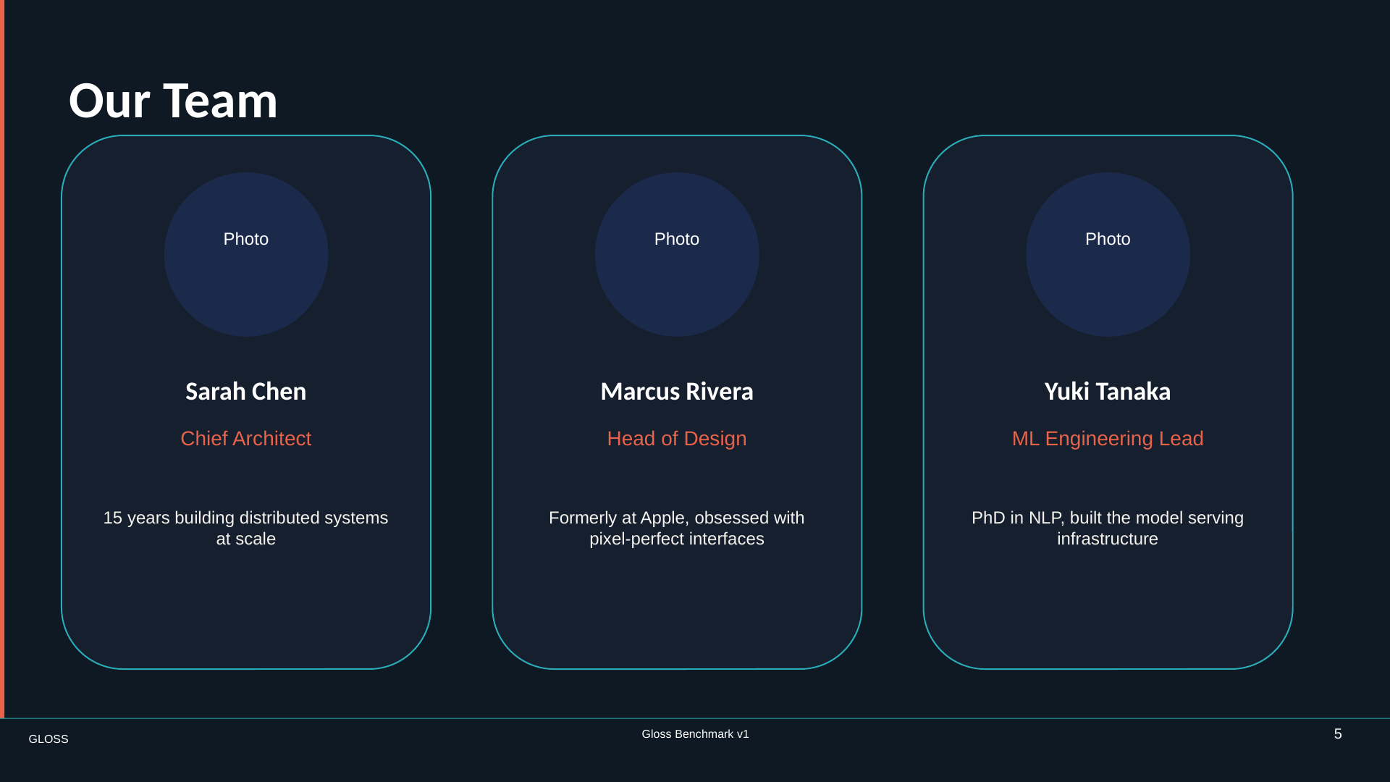Image resolution: width=1390 pixels, height=782 pixels.
Task: Select the PhD in NLP bio text
Action: (1108, 529)
